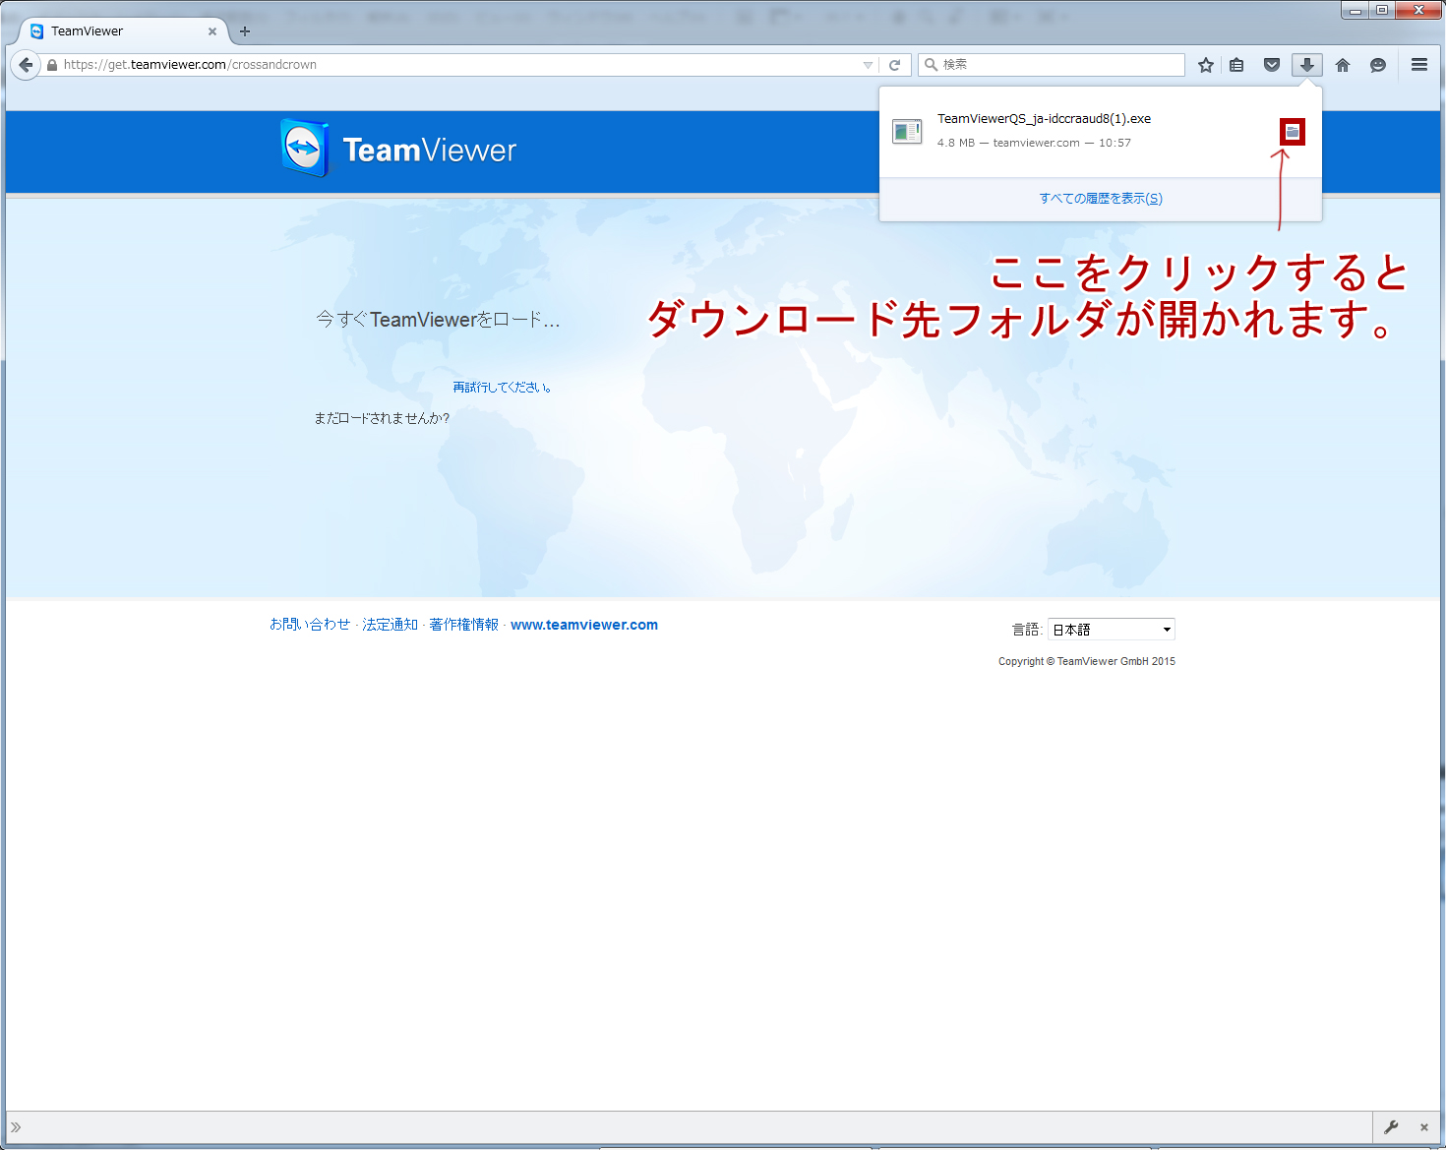The height and width of the screenshot is (1150, 1446).
Task: Maximize the browser window
Action: (x=1382, y=10)
